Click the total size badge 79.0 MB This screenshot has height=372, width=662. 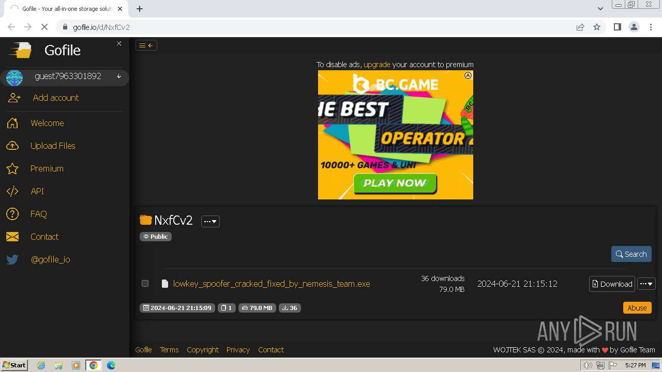(x=257, y=308)
